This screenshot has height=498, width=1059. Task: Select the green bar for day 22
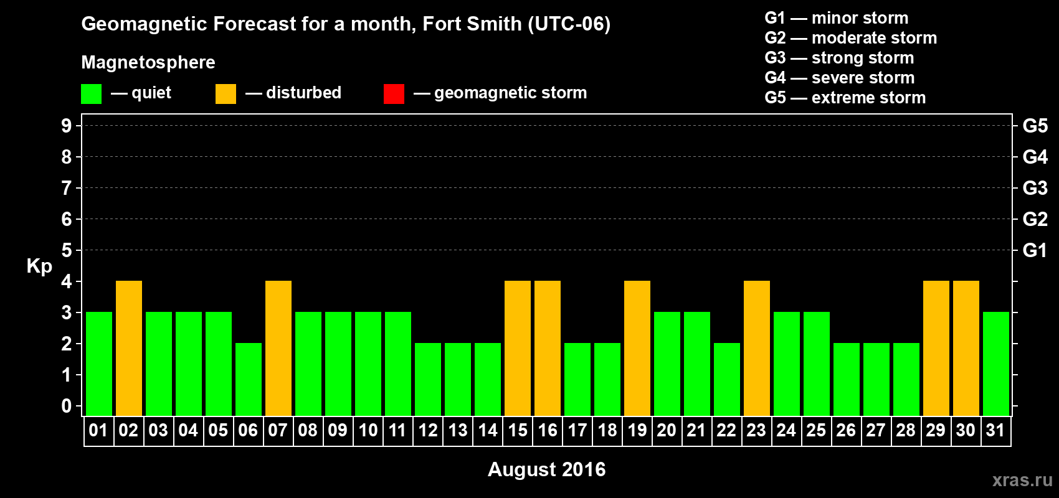click(x=727, y=380)
